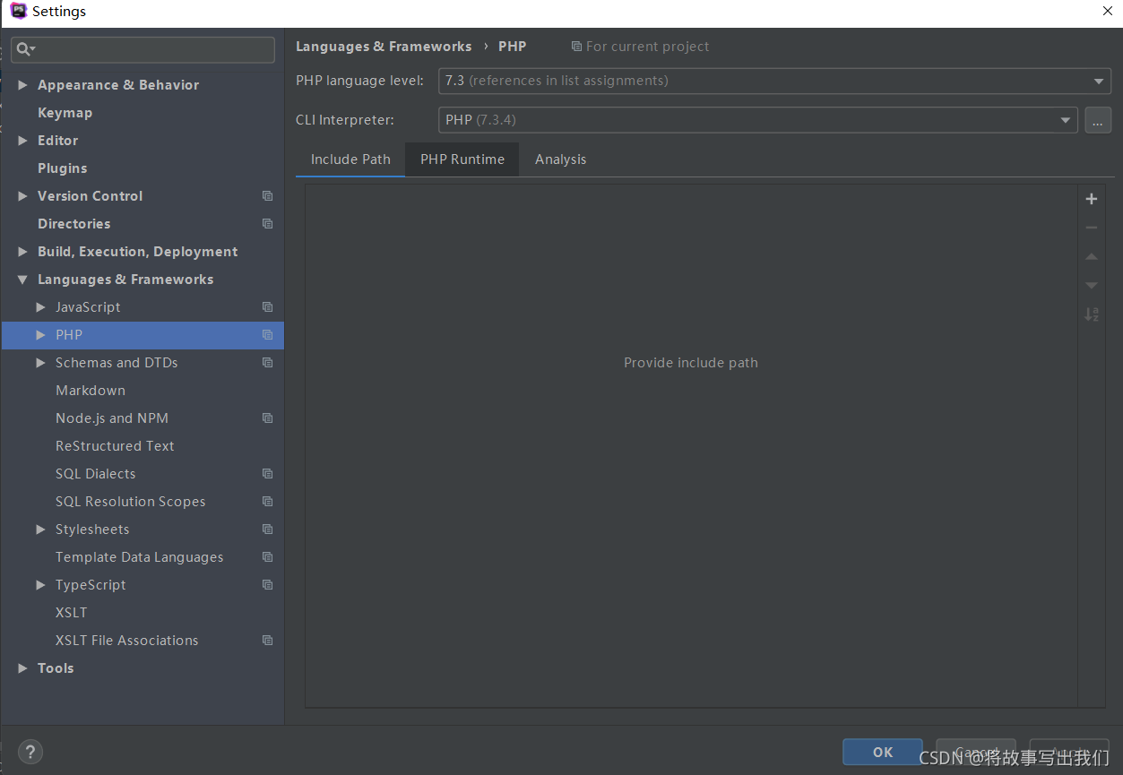Select SQL Resolution Scopes item
The height and width of the screenshot is (775, 1123).
[131, 502]
